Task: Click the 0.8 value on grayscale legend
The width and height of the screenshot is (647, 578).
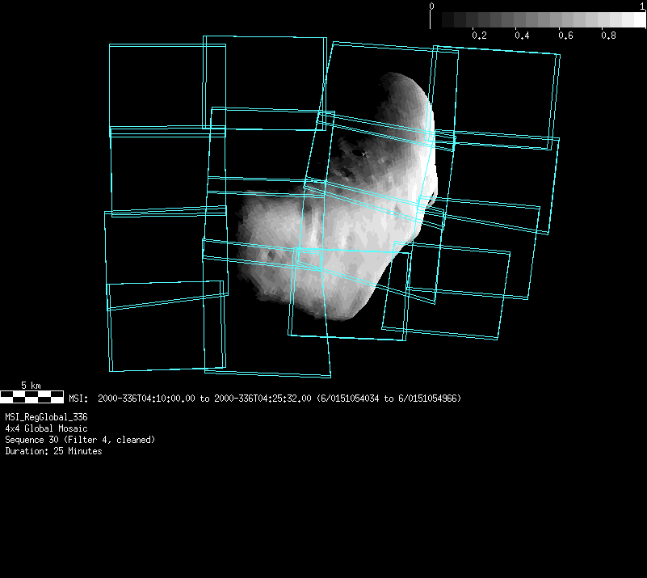Action: tap(607, 36)
